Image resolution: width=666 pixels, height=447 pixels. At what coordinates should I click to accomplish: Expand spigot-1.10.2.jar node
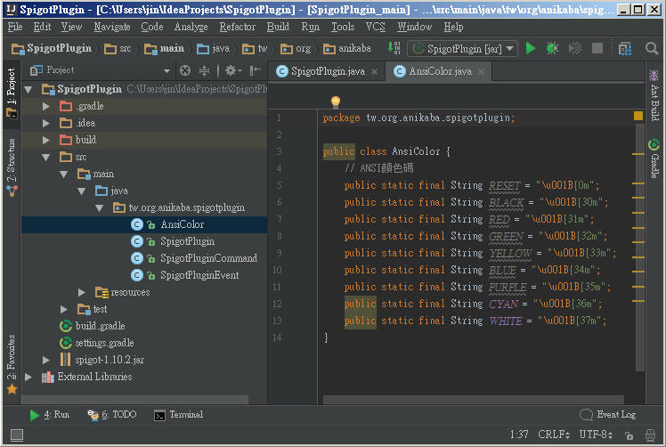(x=46, y=360)
